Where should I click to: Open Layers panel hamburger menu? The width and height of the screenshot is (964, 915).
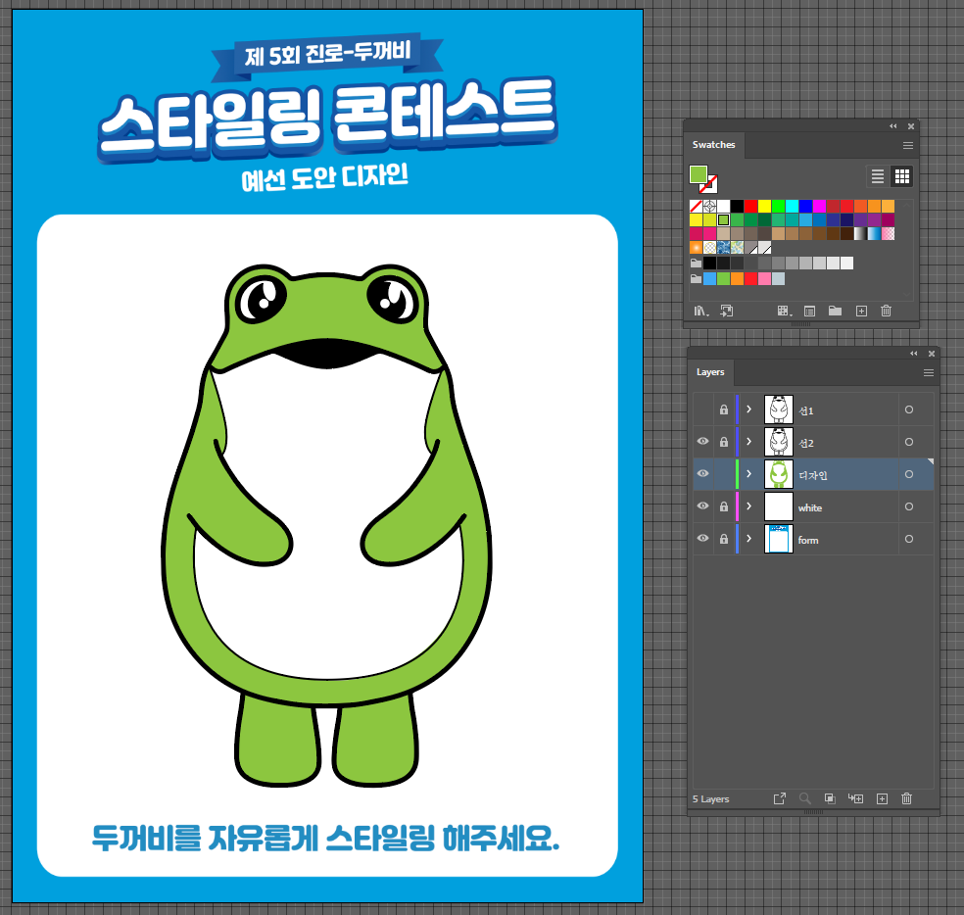coord(929,373)
